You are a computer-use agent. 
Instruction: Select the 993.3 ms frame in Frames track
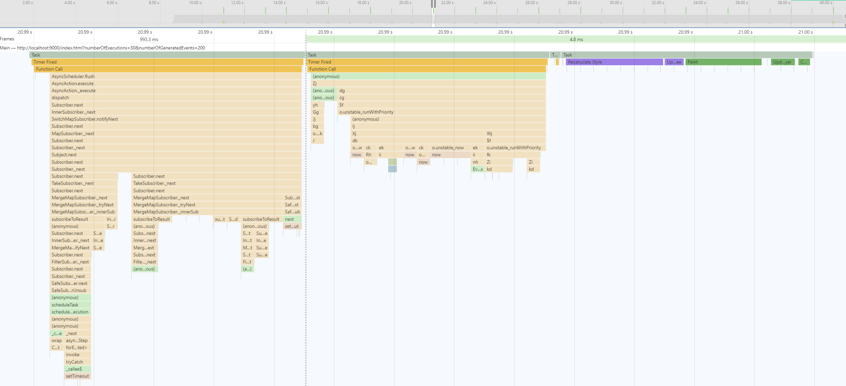tap(149, 39)
